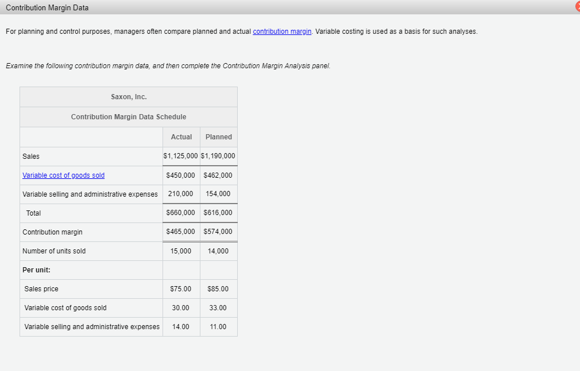Image resolution: width=580 pixels, height=371 pixels.
Task: Select the Total row label
Action: pos(33,213)
